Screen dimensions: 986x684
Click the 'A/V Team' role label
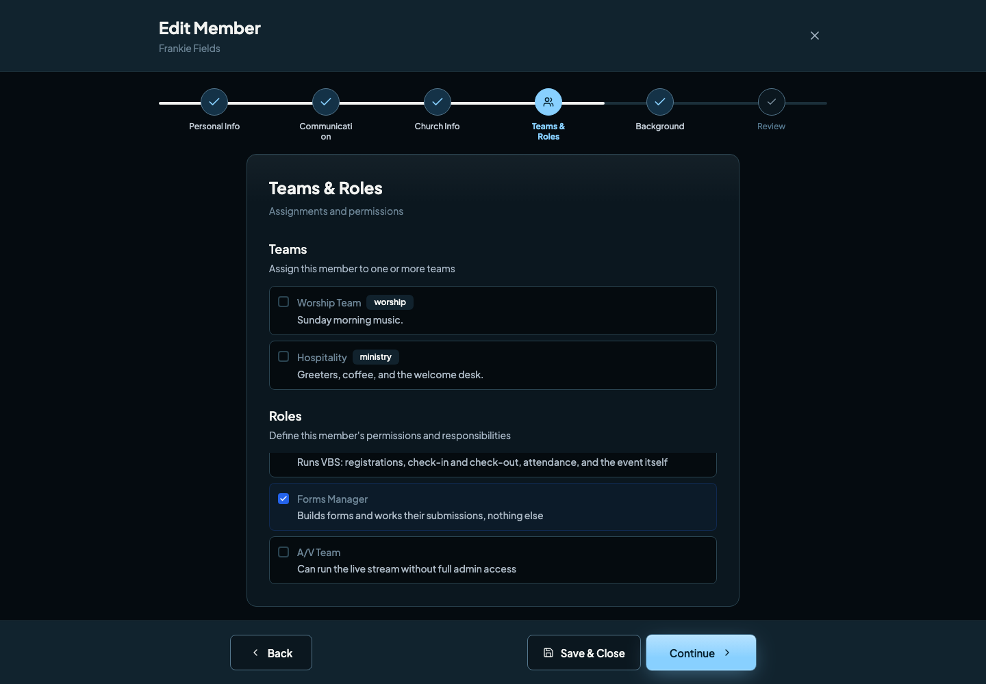pos(318,553)
